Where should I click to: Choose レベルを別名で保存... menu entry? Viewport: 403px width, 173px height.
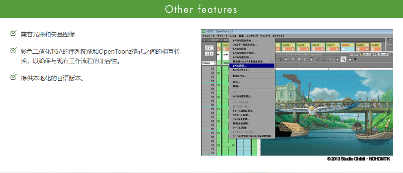click(252, 53)
